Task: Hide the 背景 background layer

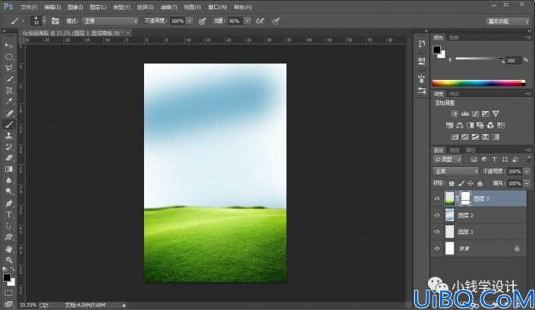Action: pyautogui.click(x=437, y=248)
